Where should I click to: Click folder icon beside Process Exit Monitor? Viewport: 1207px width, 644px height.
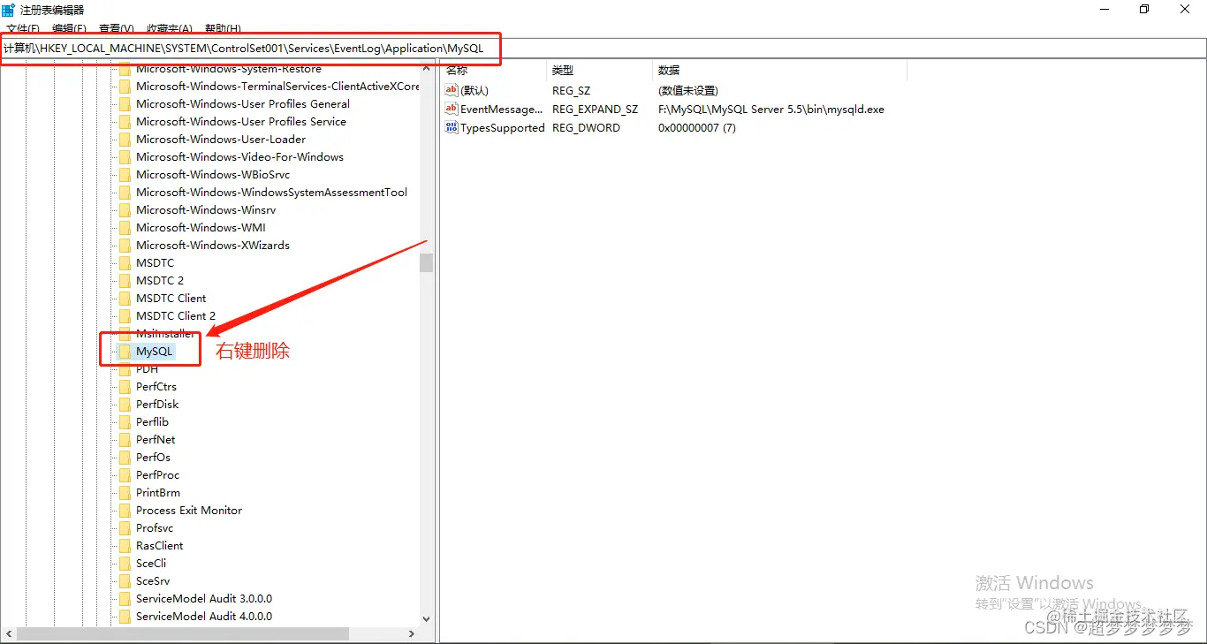coord(125,511)
